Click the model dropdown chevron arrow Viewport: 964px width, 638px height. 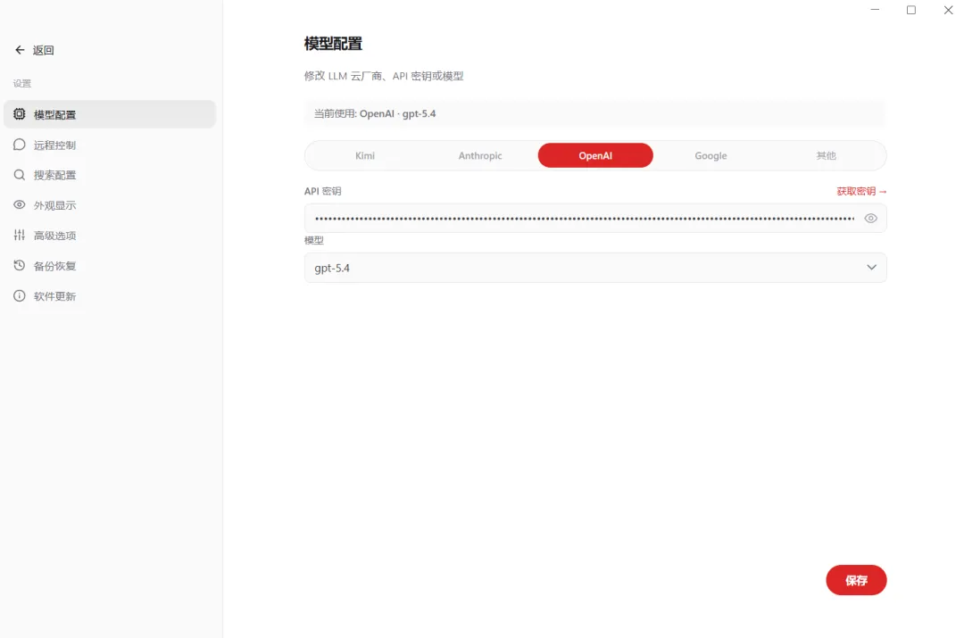871,268
